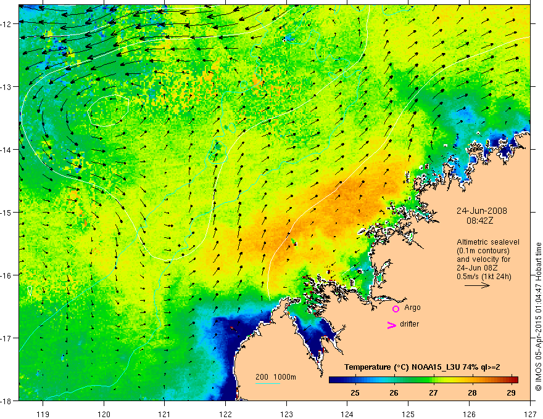Click the longitude axis label 120

[x=104, y=414]
